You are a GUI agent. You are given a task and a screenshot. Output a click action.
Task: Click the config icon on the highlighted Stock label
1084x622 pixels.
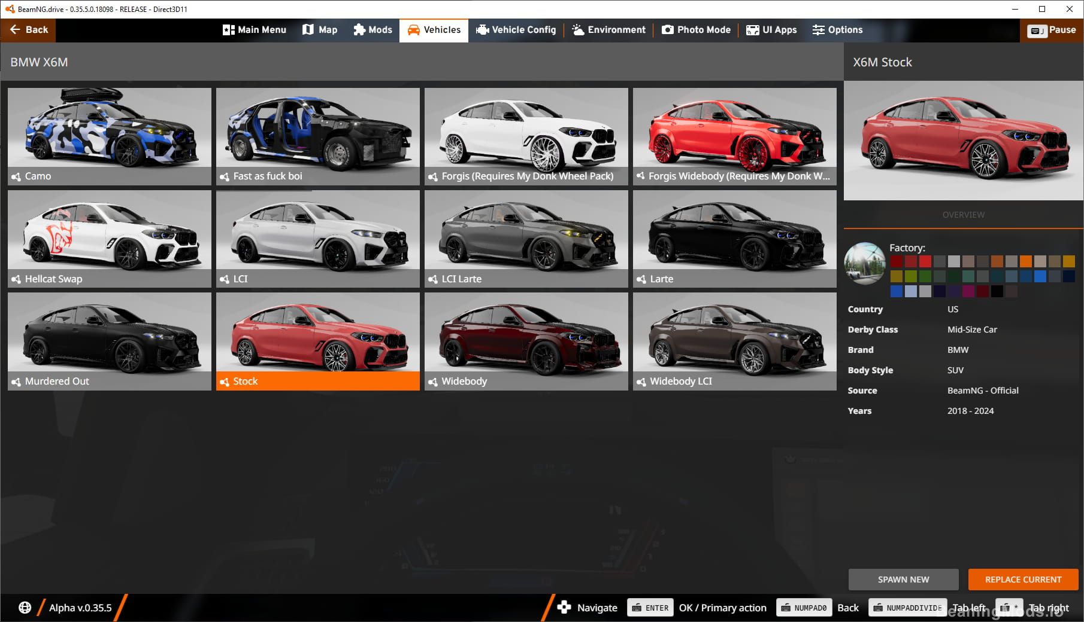[225, 382]
